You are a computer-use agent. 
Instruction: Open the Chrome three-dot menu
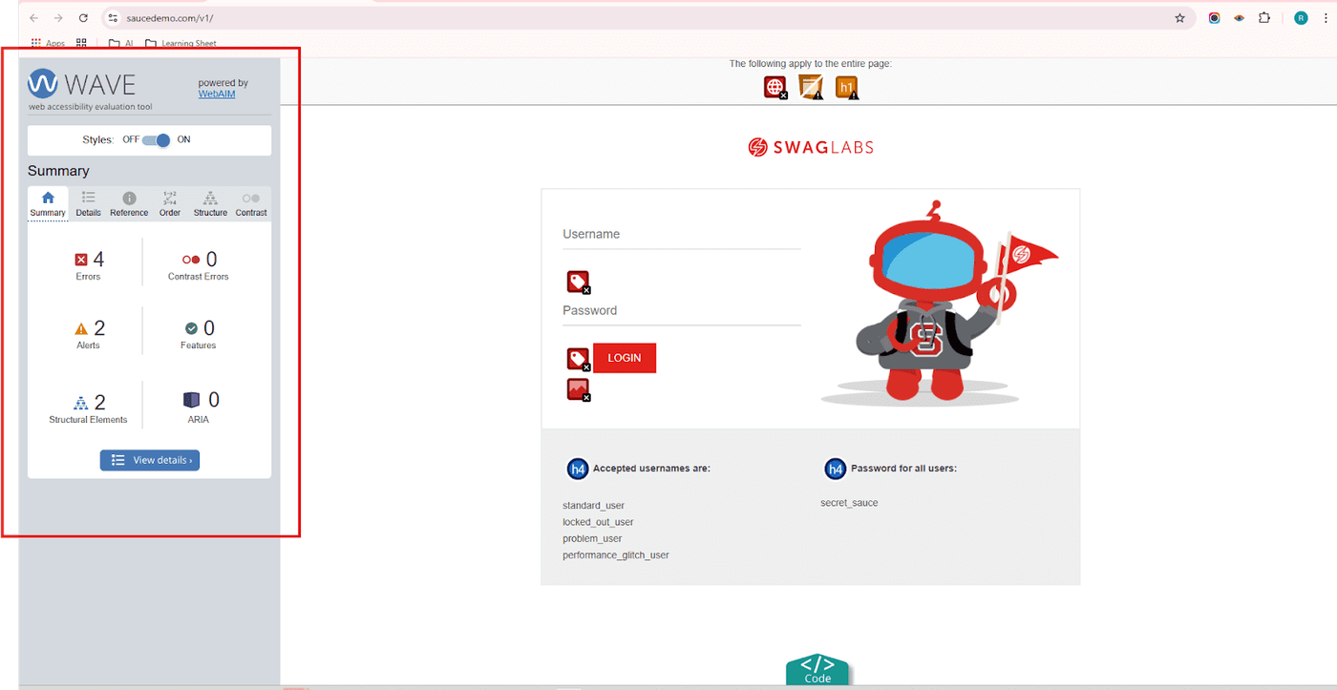1326,18
